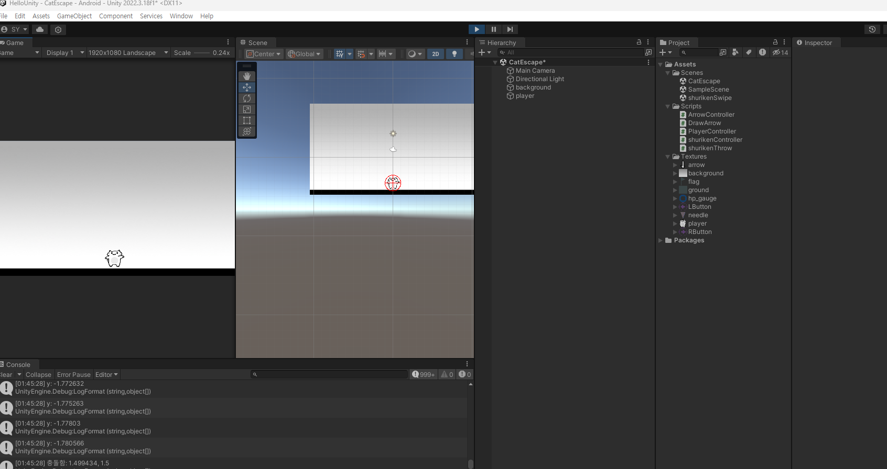This screenshot has width=887, height=469.
Task: Adjust the Game view Scale slider
Action: [202, 53]
